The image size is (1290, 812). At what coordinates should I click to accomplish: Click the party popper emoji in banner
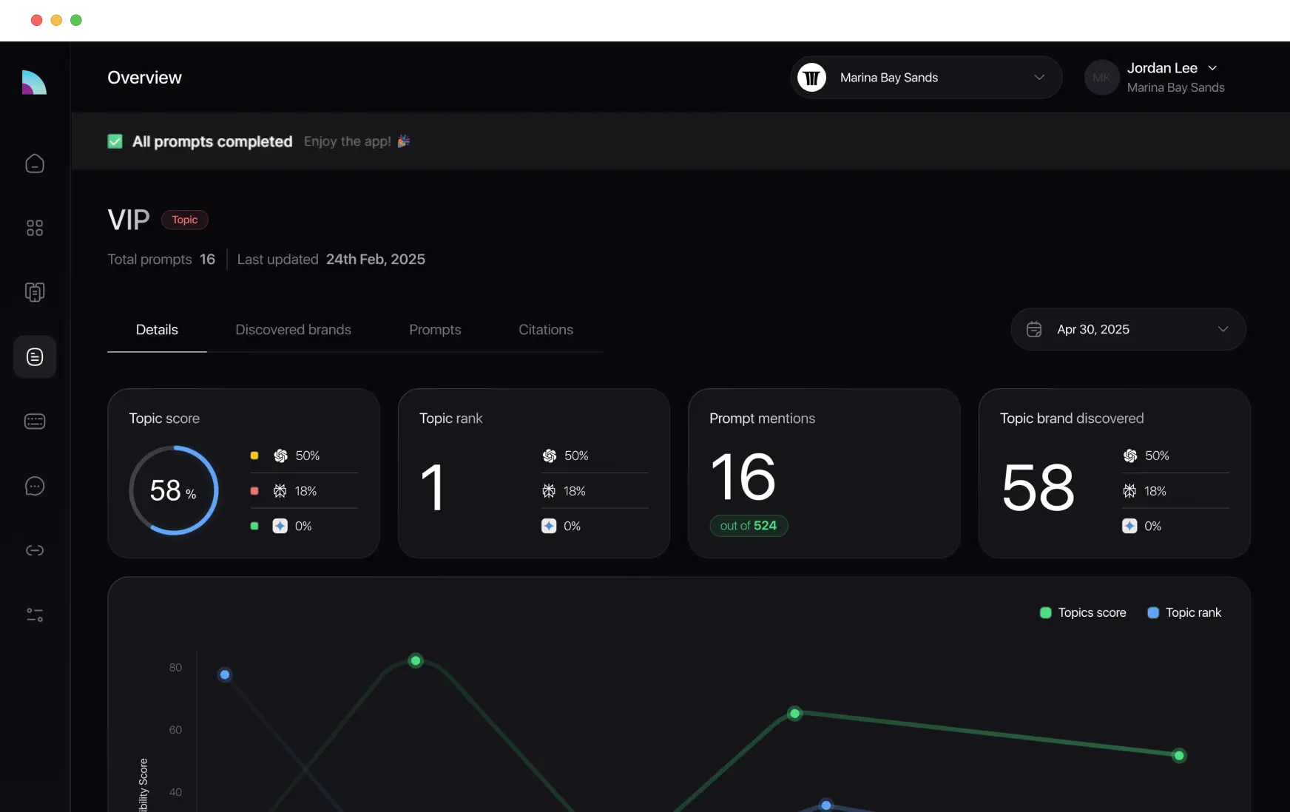tap(404, 141)
